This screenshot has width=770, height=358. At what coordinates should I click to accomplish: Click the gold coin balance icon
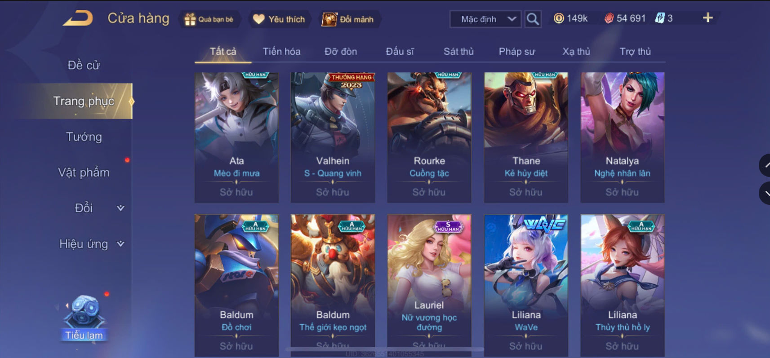coord(559,18)
